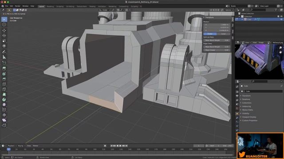Select the Add Cube tool
284x159 pixels.
[x=4, y=63]
